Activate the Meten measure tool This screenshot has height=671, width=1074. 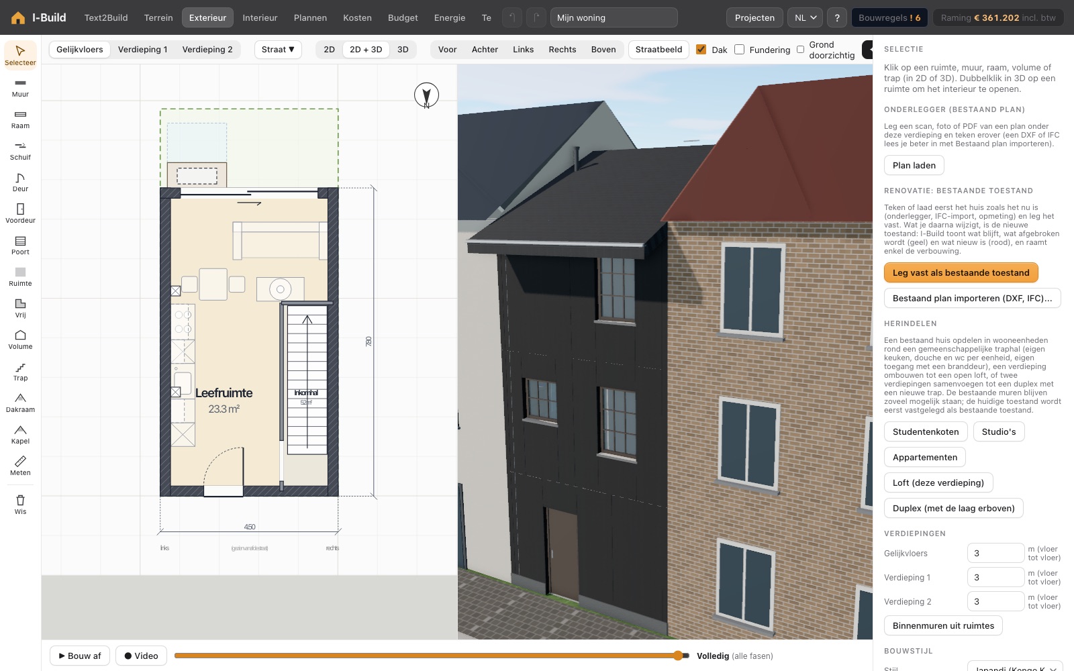click(20, 466)
